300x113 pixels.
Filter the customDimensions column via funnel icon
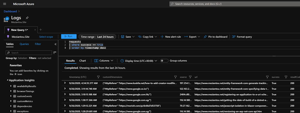(x=175, y=77)
